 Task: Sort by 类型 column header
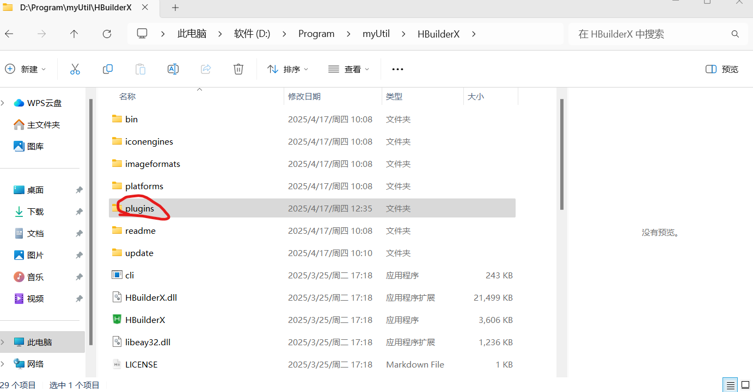click(394, 96)
